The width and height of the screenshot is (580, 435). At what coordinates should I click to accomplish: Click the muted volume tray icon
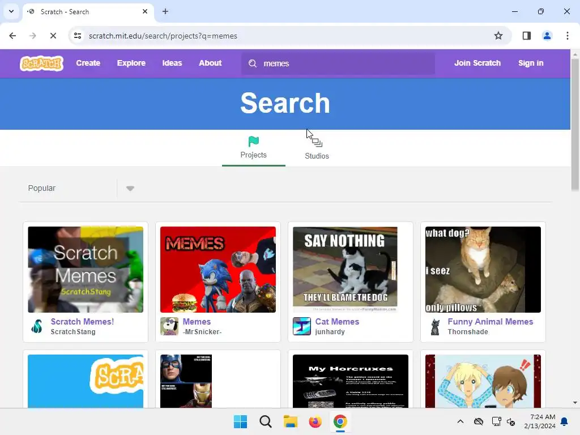pyautogui.click(x=511, y=421)
